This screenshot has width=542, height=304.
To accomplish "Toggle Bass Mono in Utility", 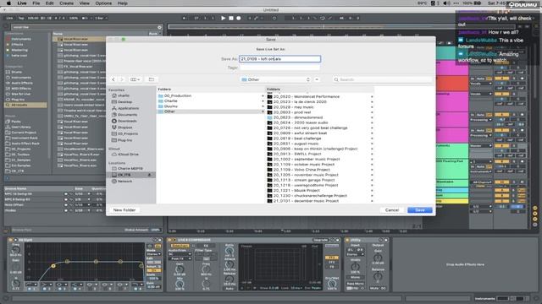I will (x=355, y=284).
